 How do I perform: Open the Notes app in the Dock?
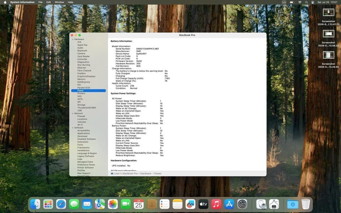point(178,204)
